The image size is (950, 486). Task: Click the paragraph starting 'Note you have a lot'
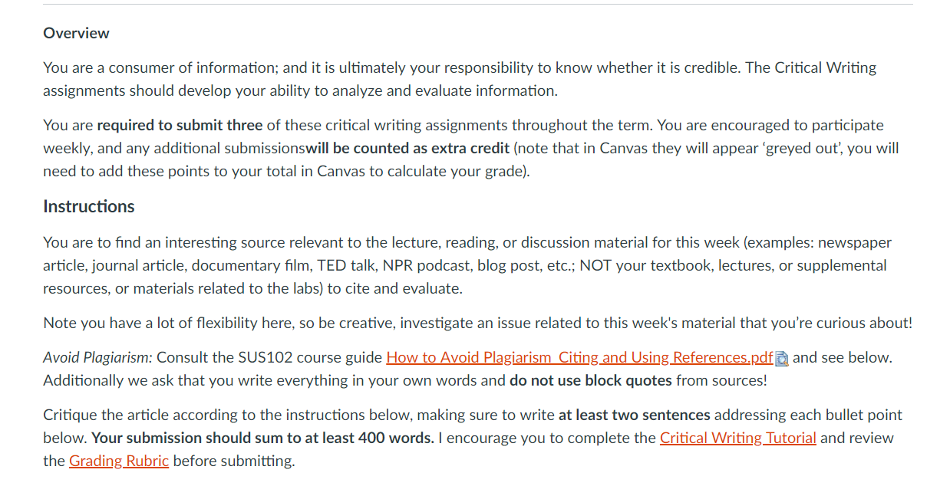click(x=477, y=323)
